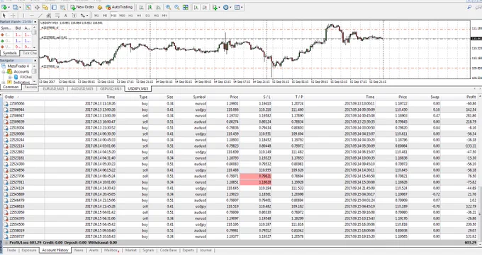Click the Market Watch scrollbar down arrow
Image resolution: width=482 pixels, height=255 pixels.
pyautogui.click(x=34, y=47)
